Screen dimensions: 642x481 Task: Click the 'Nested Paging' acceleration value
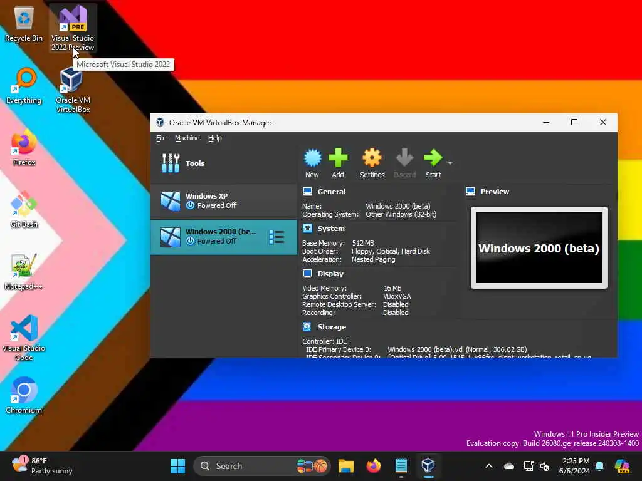[373, 259]
